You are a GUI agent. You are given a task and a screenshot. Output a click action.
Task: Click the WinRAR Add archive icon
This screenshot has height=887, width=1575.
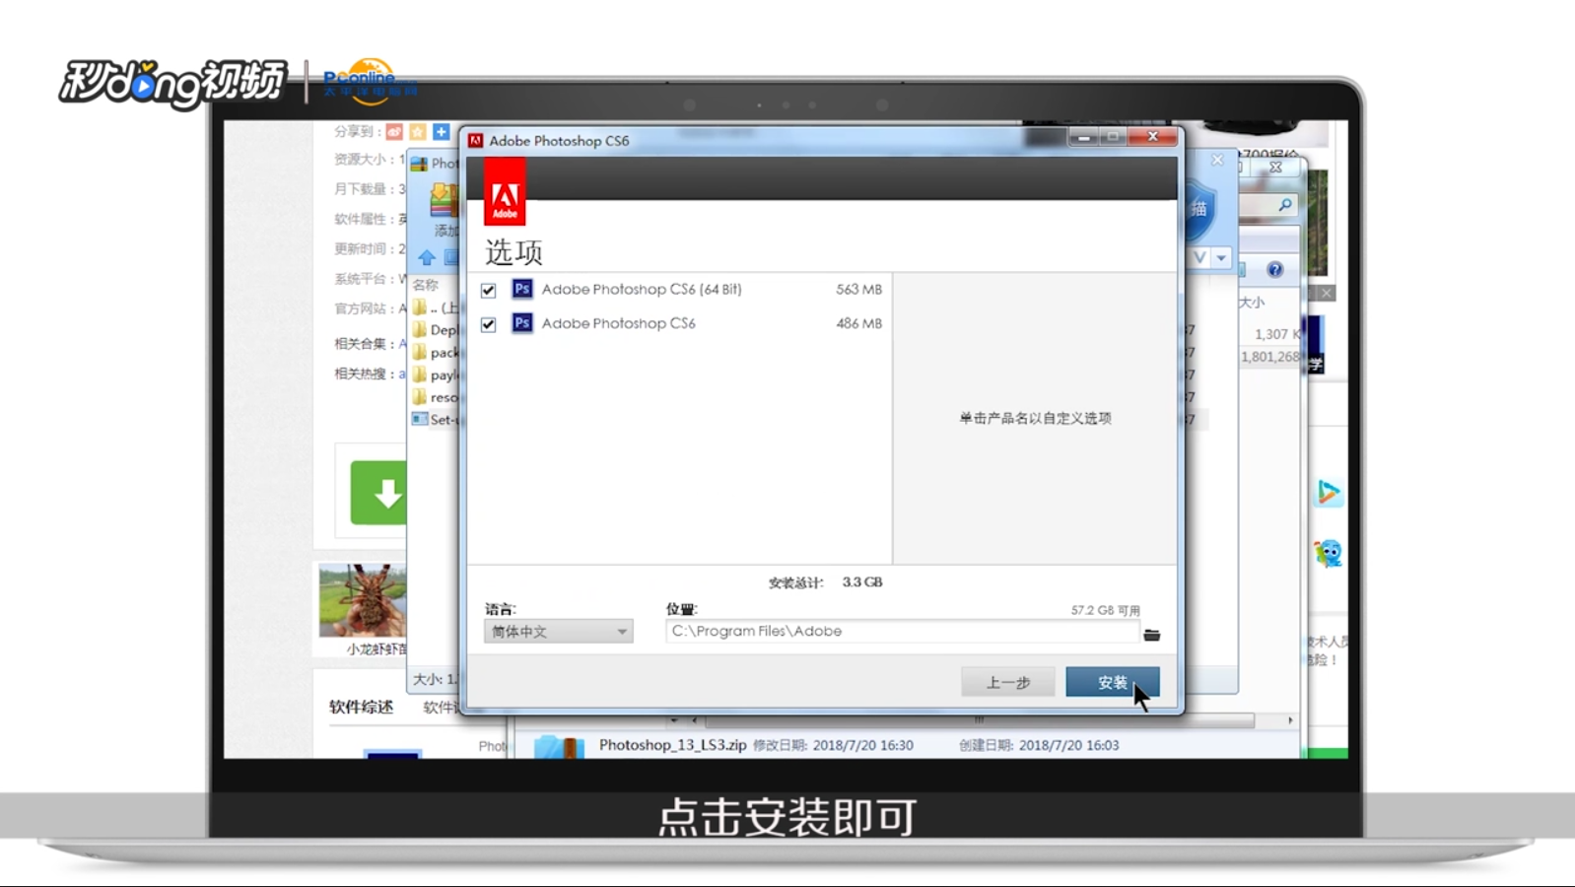(x=445, y=201)
